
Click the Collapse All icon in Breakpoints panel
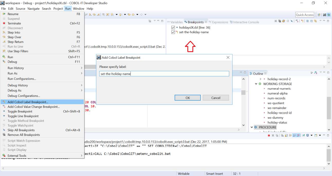click(x=312, y=22)
